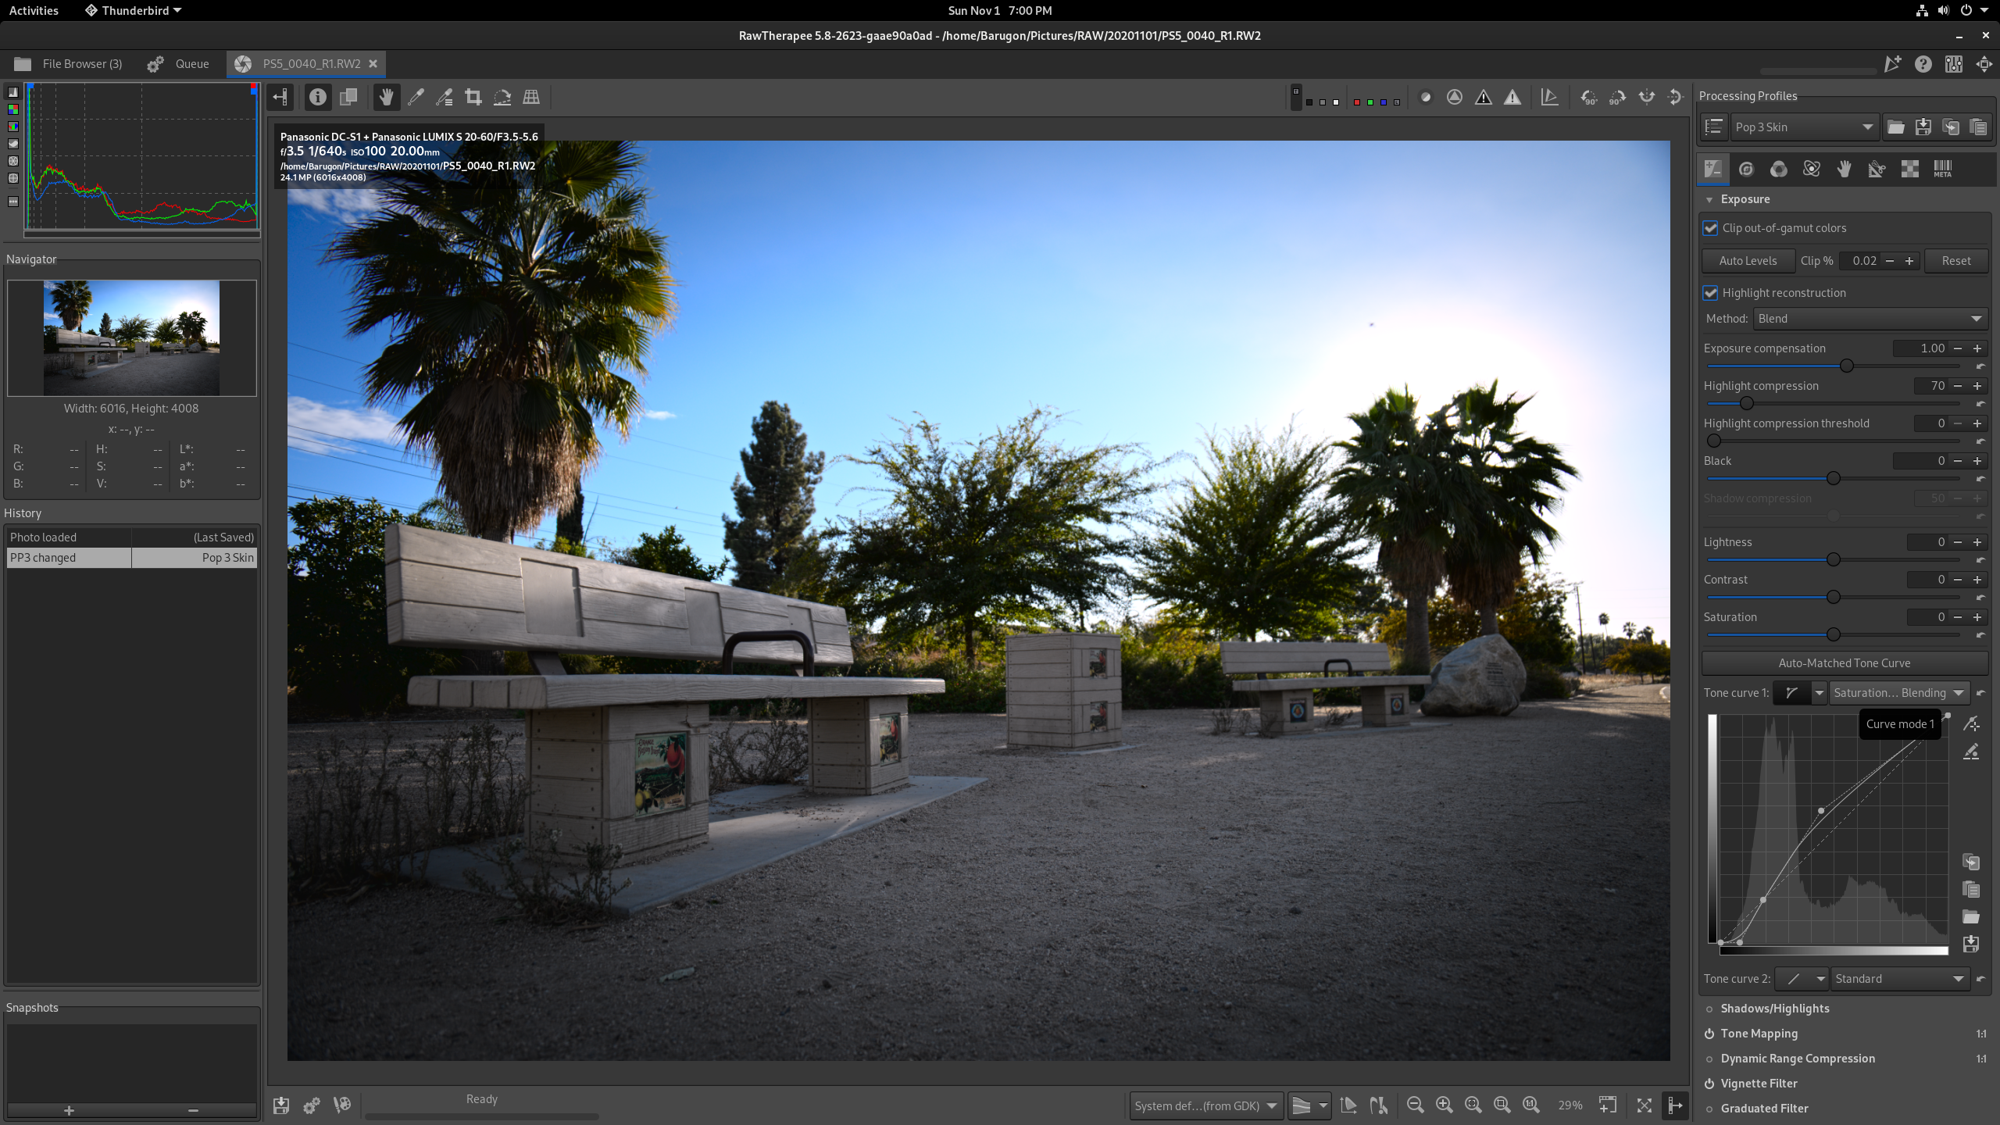
Task: Open the Pop 3 Skin profile dropdown
Action: click(1804, 127)
